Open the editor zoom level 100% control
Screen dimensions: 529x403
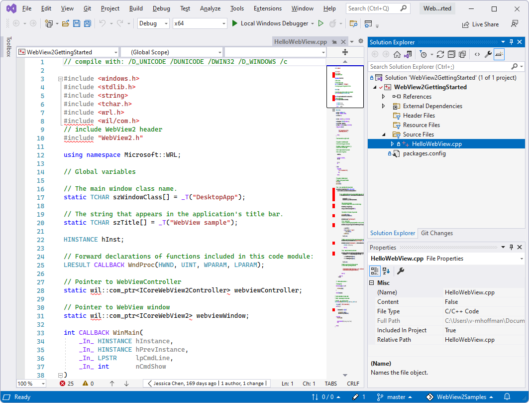tap(31, 384)
